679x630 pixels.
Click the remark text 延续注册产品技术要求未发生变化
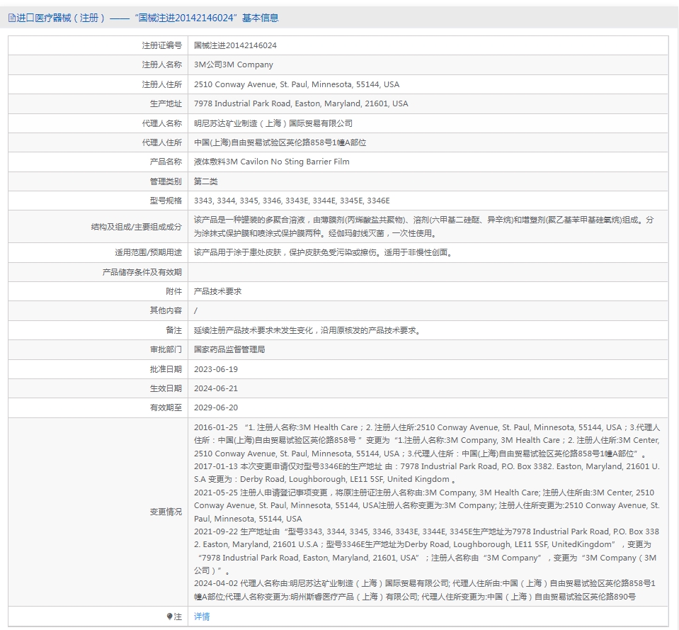click(x=307, y=331)
